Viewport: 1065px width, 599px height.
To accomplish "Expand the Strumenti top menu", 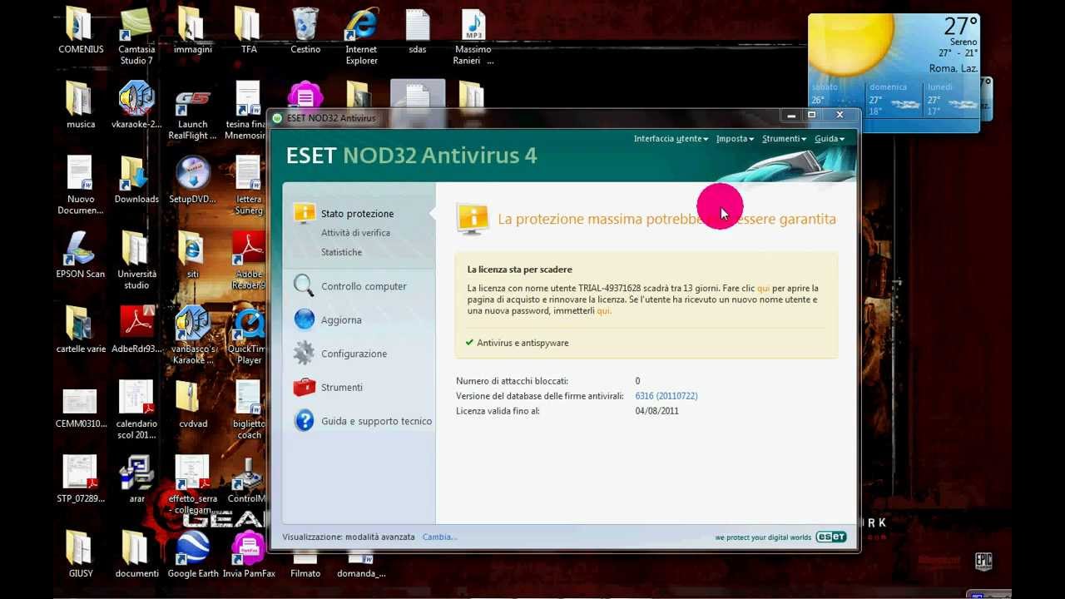I will pyautogui.click(x=784, y=139).
